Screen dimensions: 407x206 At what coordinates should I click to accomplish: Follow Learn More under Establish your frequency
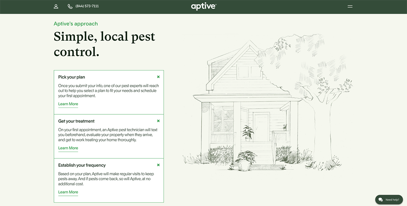tap(68, 192)
